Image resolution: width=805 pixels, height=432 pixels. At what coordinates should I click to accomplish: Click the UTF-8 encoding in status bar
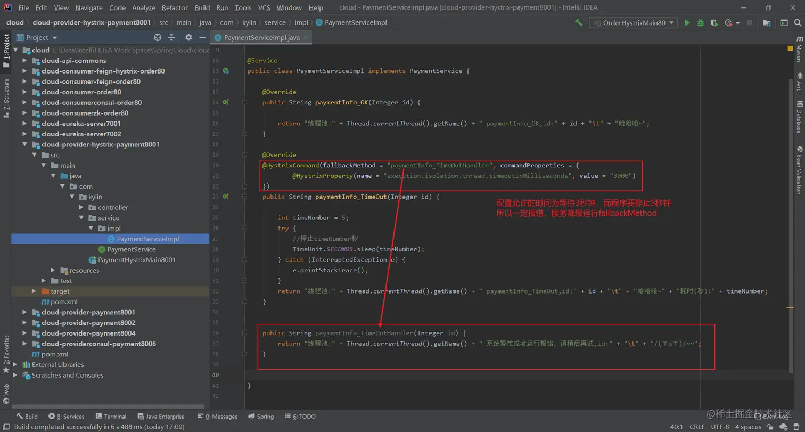(720, 427)
